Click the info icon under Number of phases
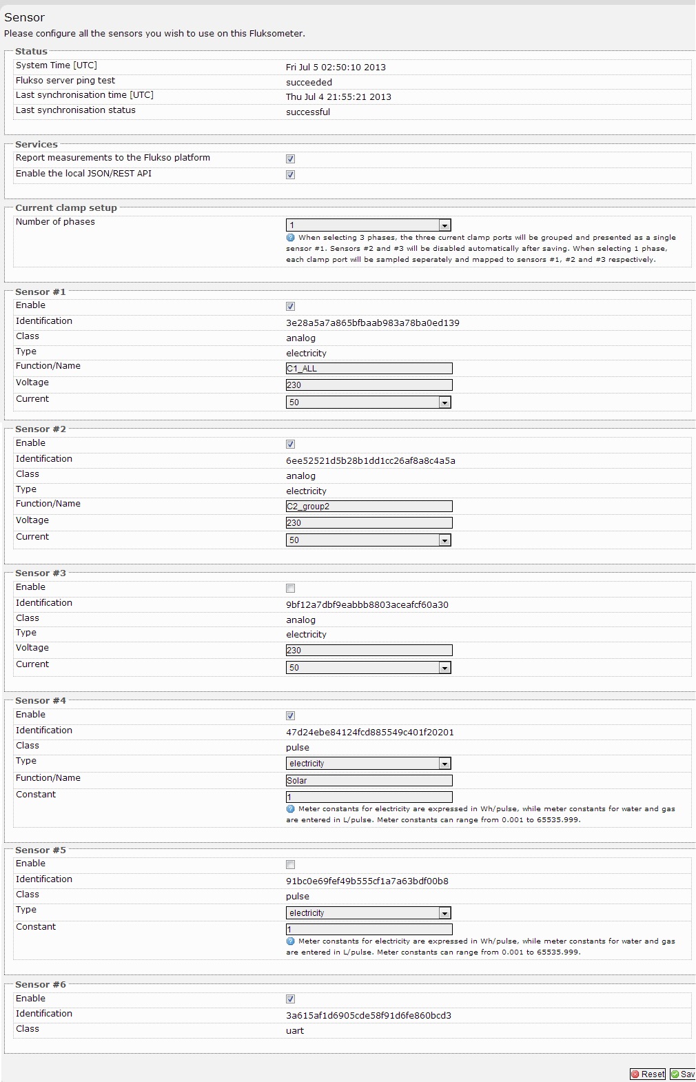The height and width of the screenshot is (1082, 696). 290,238
